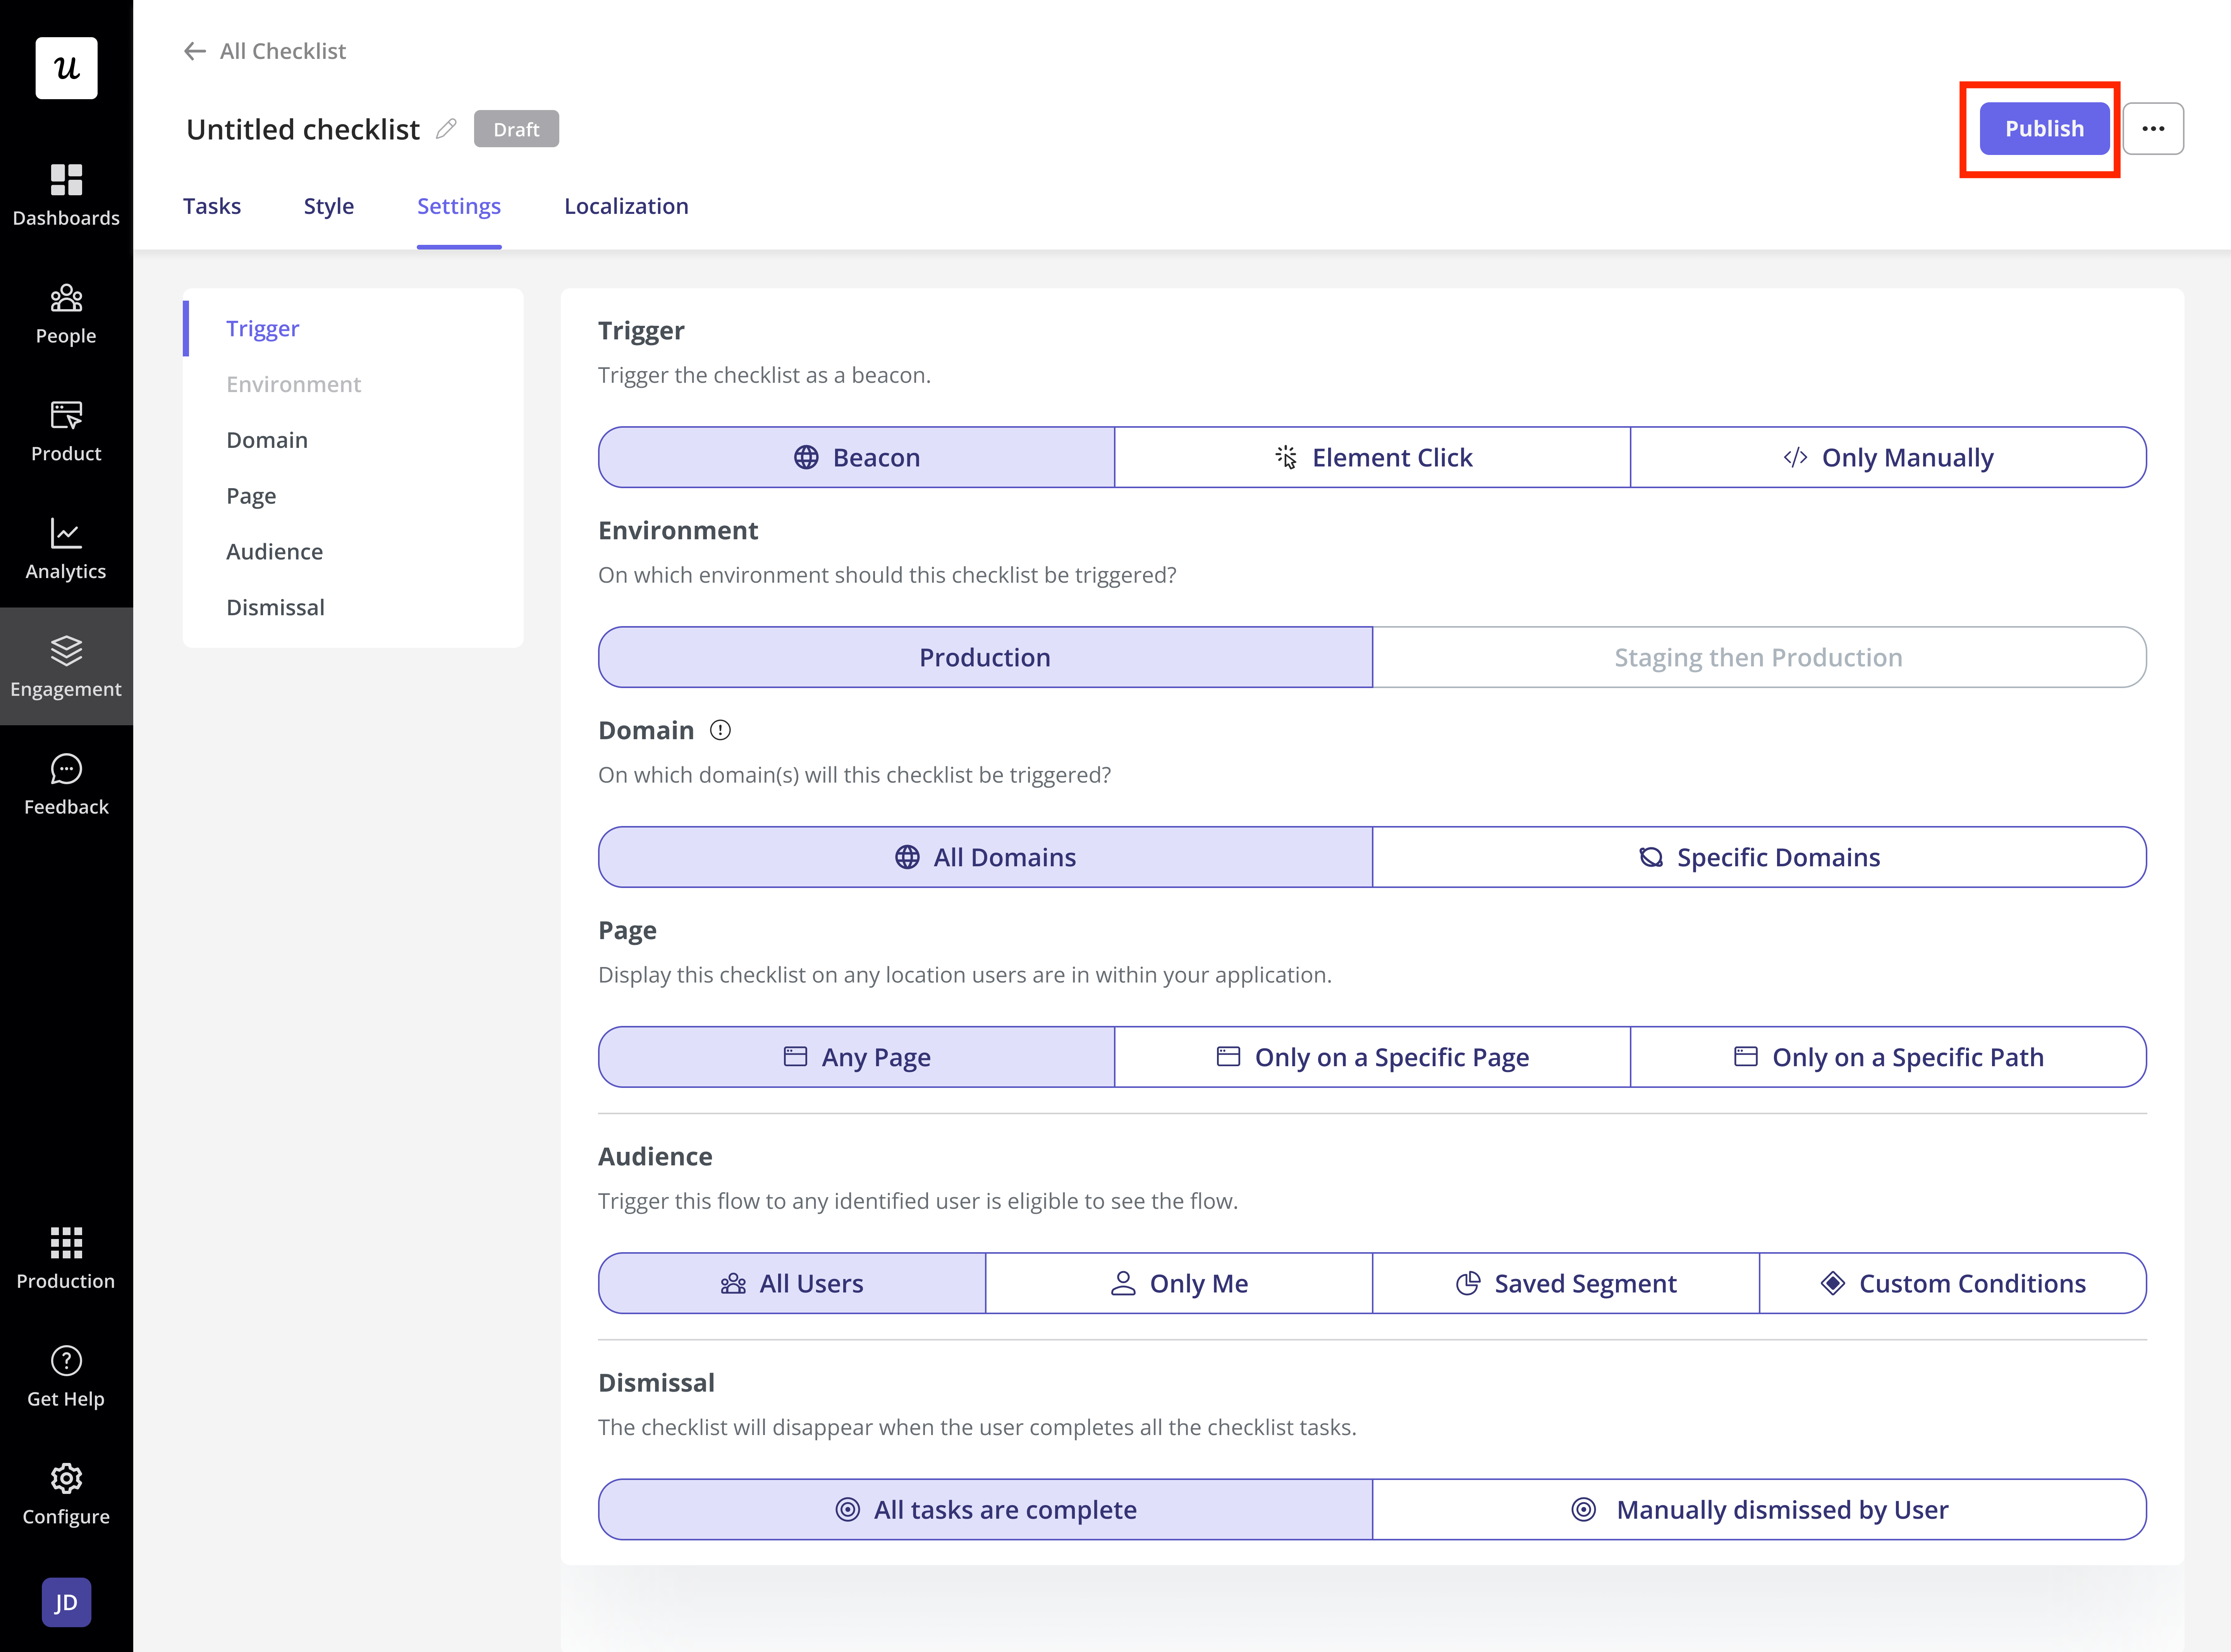Screen dimensions: 2231x1652
Task: Select All Domains option
Action: pyautogui.click(x=986, y=857)
